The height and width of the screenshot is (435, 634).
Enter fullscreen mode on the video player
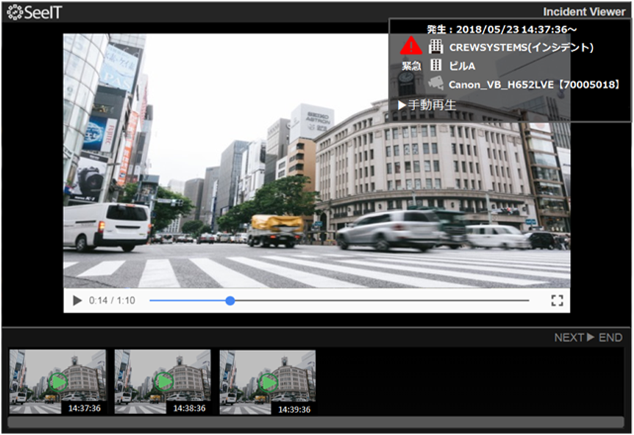click(557, 300)
